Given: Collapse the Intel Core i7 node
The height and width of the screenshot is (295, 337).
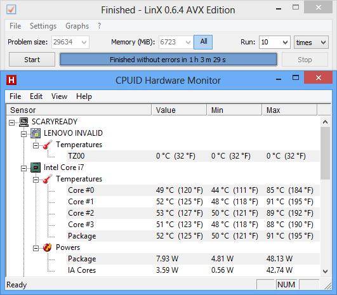Looking at the screenshot, I should point(23,169).
